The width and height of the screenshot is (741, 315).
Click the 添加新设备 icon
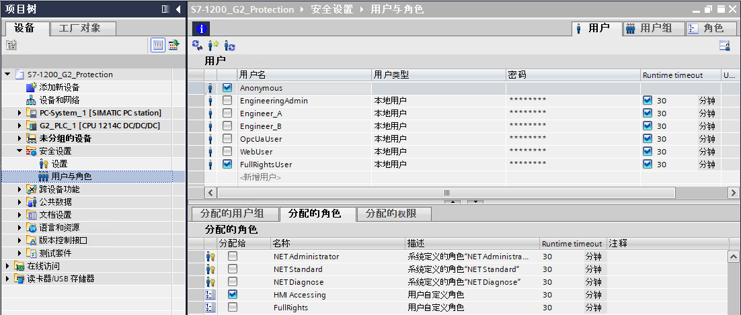tap(31, 87)
